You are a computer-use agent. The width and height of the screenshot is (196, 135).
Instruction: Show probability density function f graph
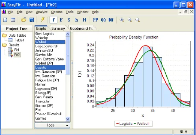53,20
